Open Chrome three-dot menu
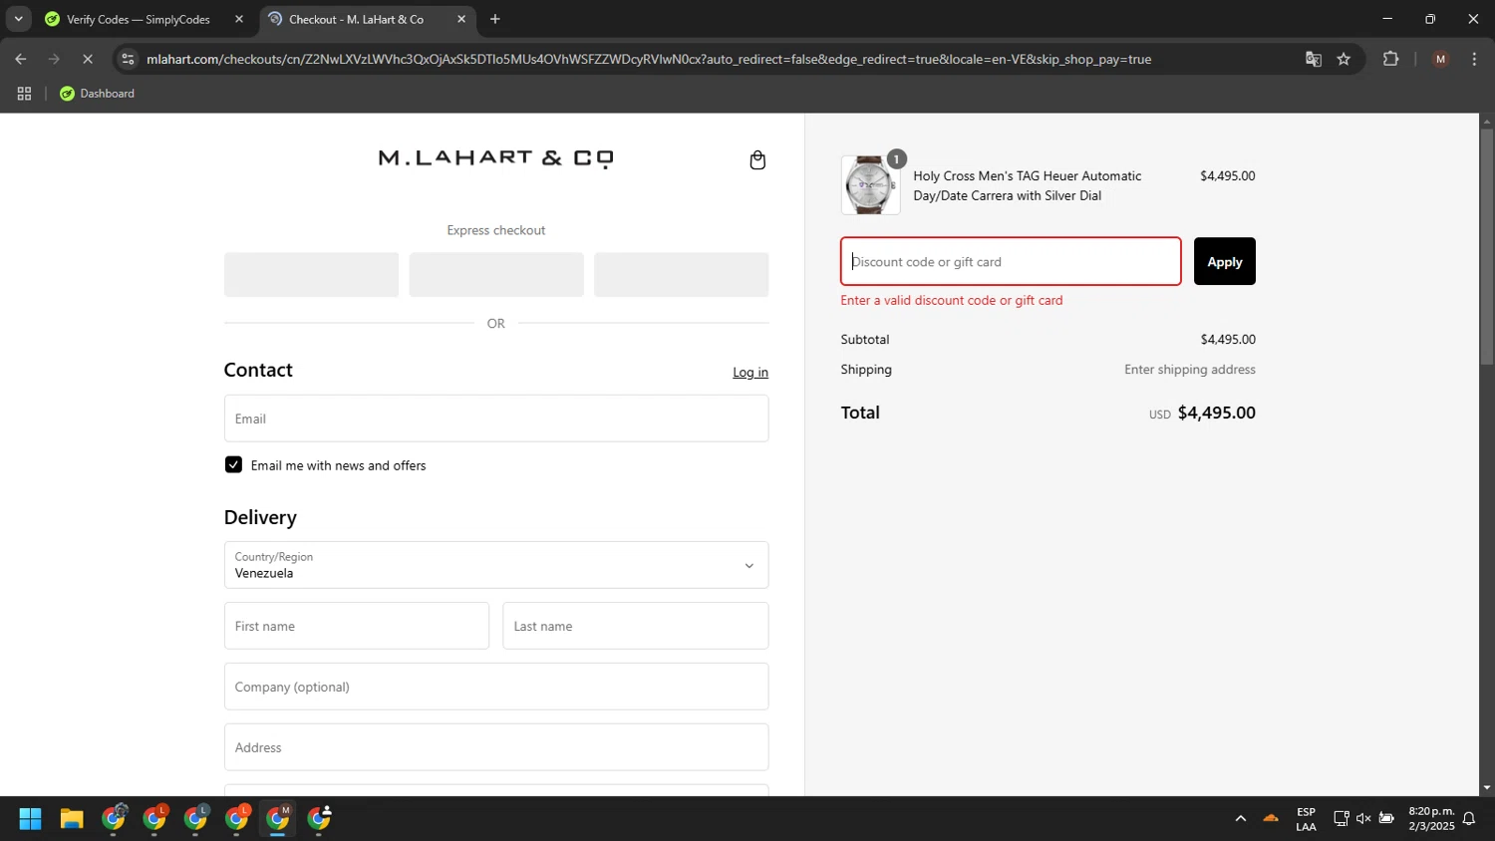Image resolution: width=1495 pixels, height=841 pixels. tap(1474, 59)
